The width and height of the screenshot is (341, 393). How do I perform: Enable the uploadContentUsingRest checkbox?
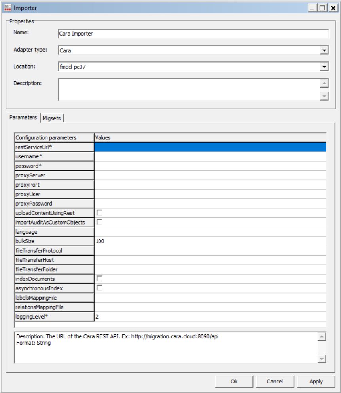tap(99, 213)
